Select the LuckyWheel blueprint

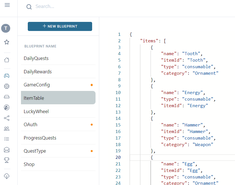58,111
